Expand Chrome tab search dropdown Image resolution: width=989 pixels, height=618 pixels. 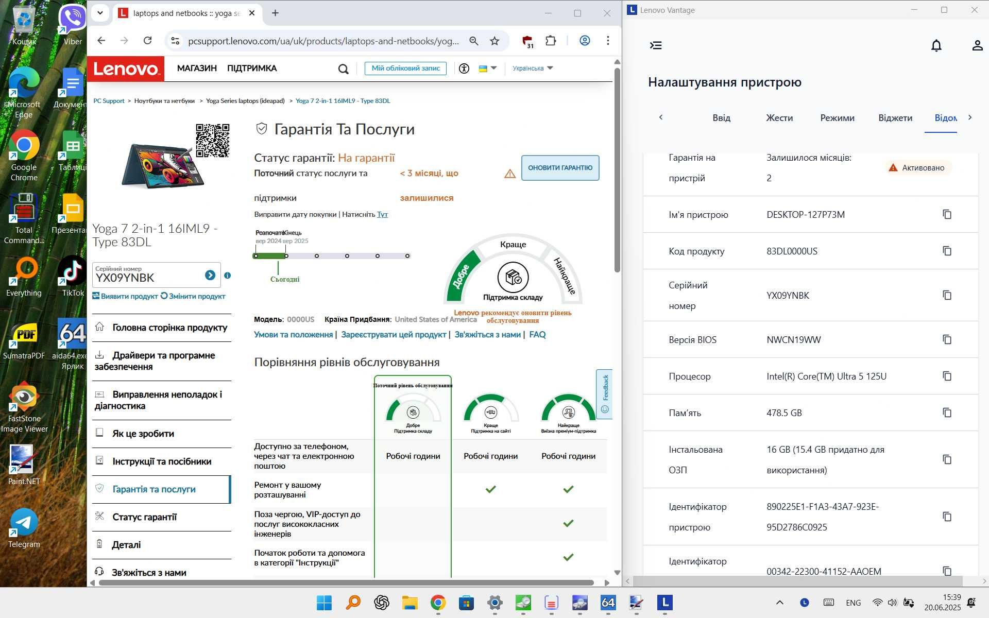click(x=100, y=13)
